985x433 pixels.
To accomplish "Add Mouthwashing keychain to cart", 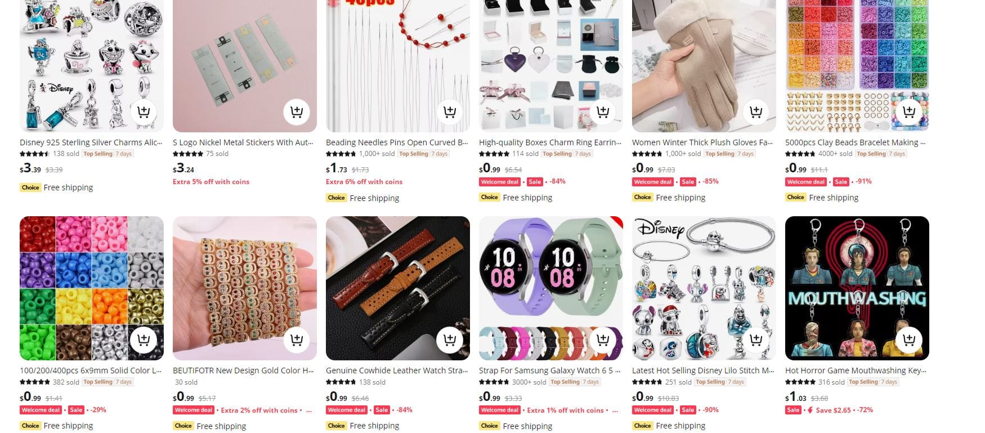I will coord(909,340).
